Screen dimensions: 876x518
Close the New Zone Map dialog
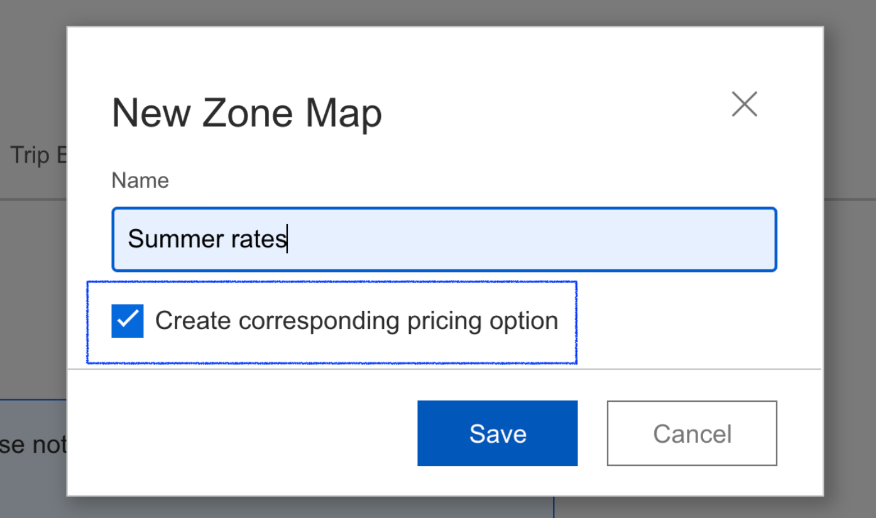(x=744, y=104)
